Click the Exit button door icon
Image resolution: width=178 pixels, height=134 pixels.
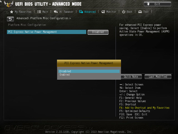pyautogui.click(x=148, y=4)
